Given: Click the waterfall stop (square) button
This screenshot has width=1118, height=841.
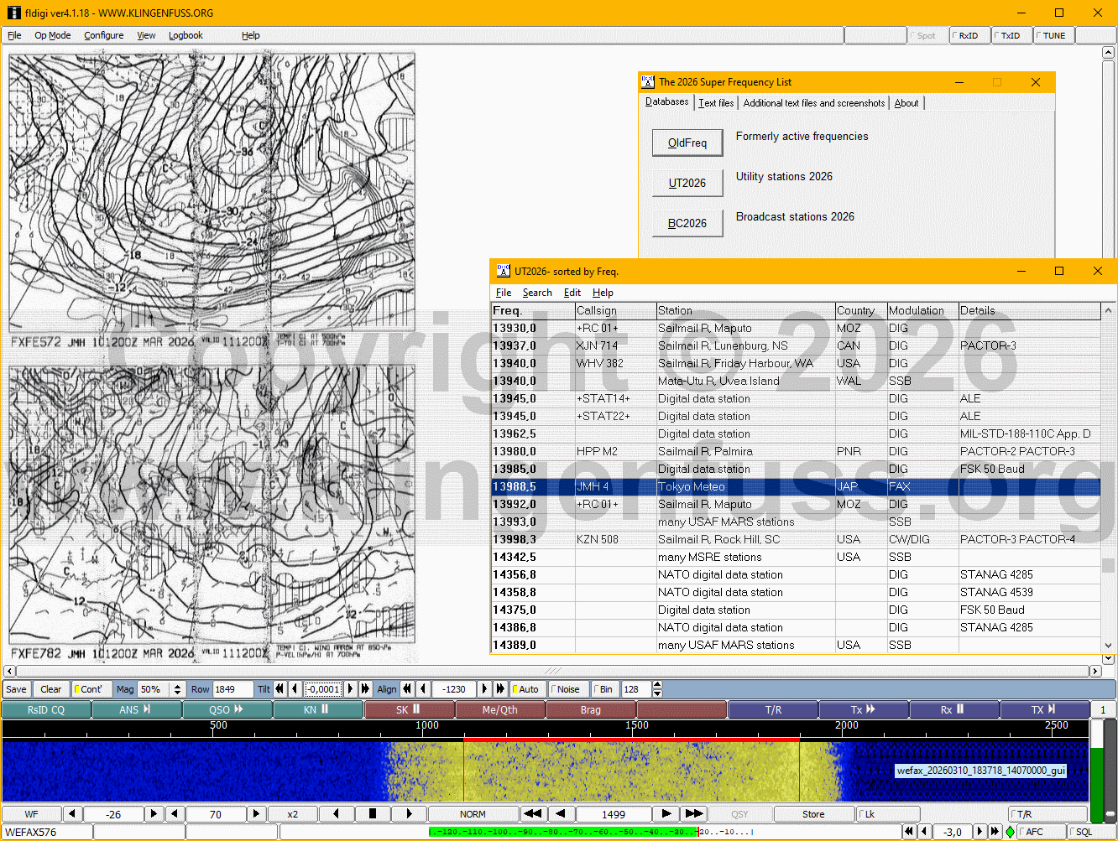Looking at the screenshot, I should [x=373, y=813].
